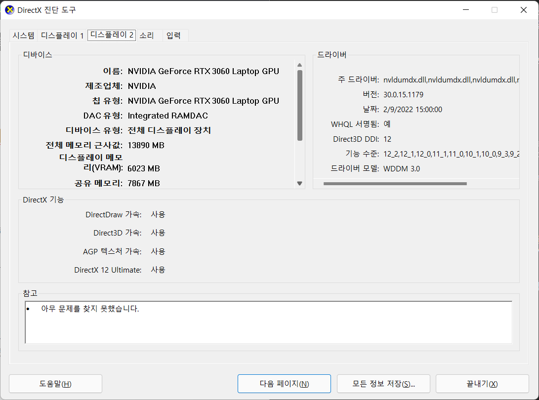Click the device panel vertical scrollbar thumb
Screen dimensions: 539x400
tap(300, 105)
